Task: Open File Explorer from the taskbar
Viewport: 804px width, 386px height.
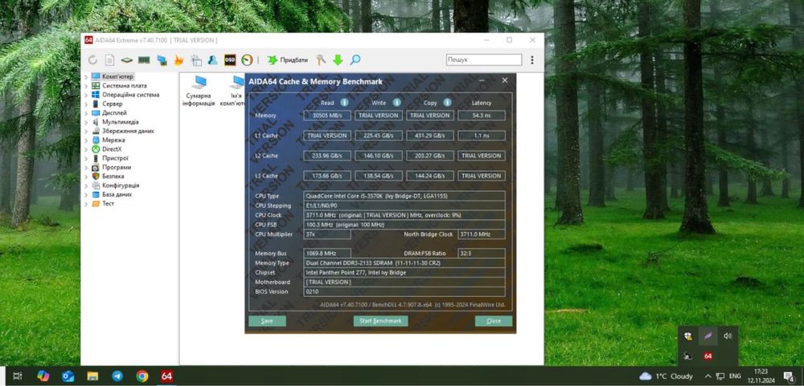Action: (92, 376)
